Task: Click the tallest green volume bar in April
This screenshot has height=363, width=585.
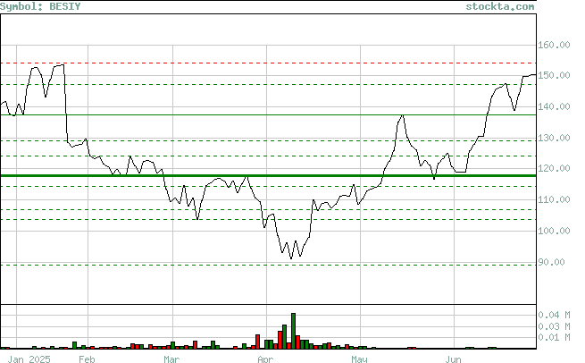Action: (293, 331)
